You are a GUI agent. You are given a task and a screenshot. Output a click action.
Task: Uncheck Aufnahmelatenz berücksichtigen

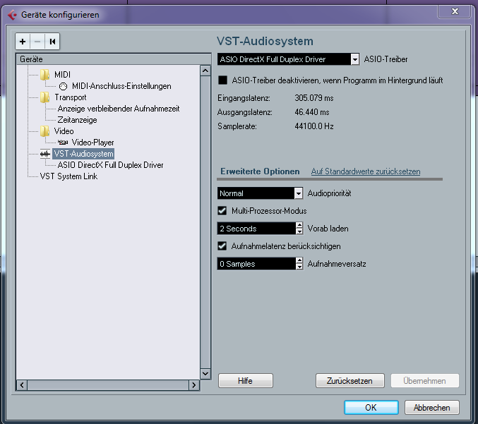pos(222,246)
